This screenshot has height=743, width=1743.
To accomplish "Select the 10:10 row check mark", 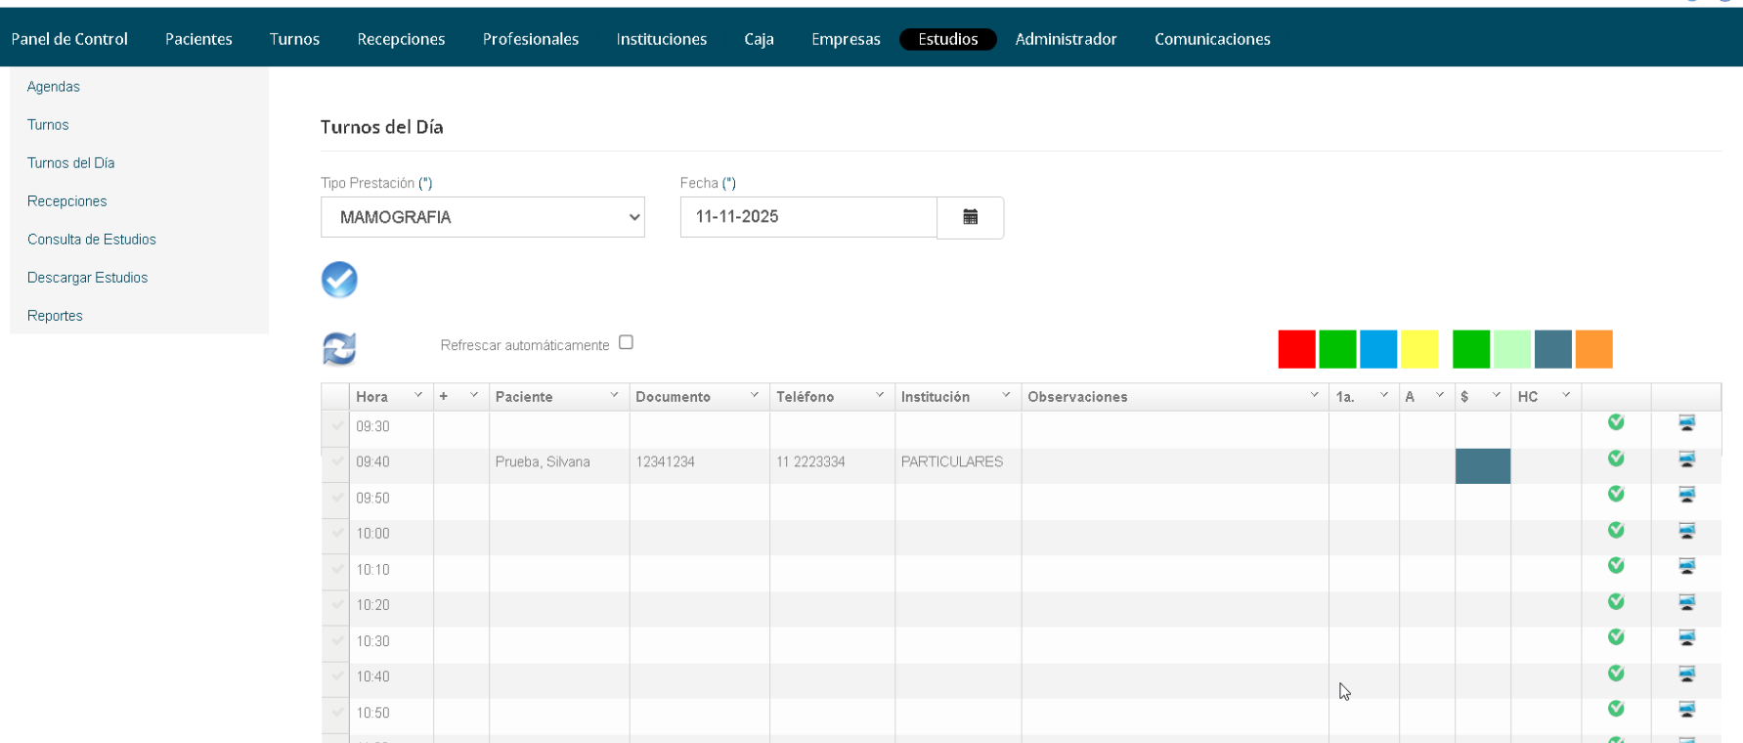I will click(x=337, y=569).
